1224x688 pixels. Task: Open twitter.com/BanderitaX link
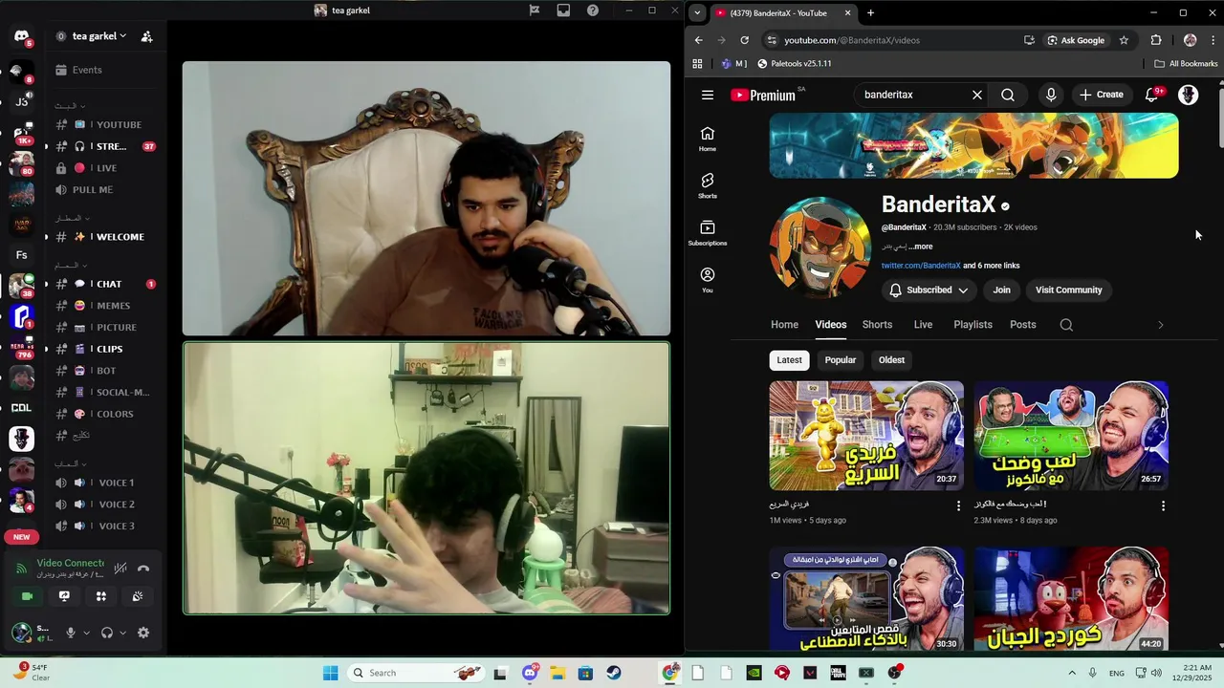tap(921, 266)
